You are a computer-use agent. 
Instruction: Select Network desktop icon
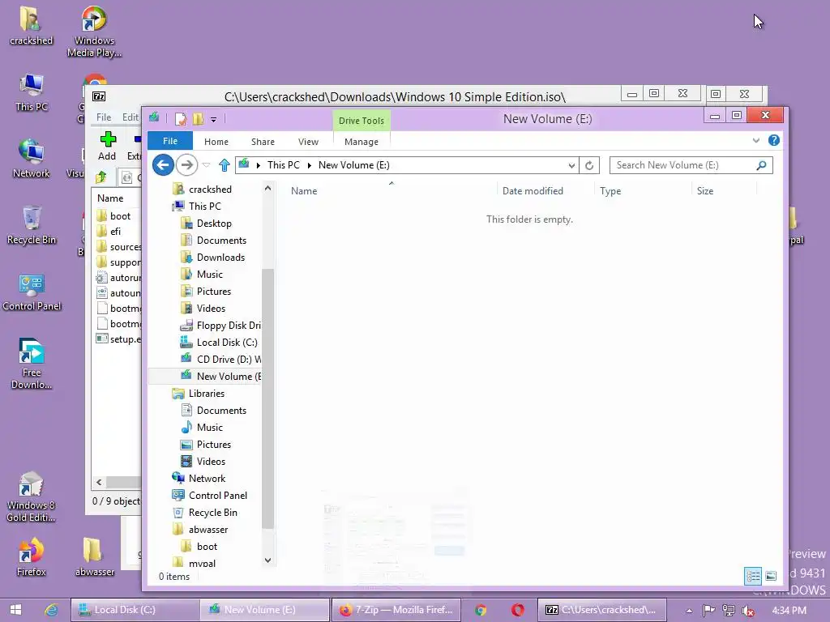pos(32,159)
